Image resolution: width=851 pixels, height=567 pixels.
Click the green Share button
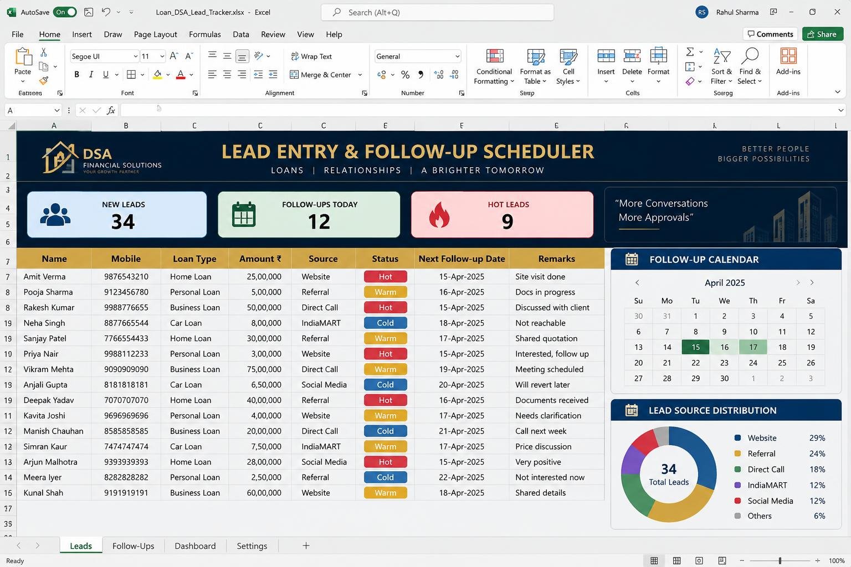[822, 34]
